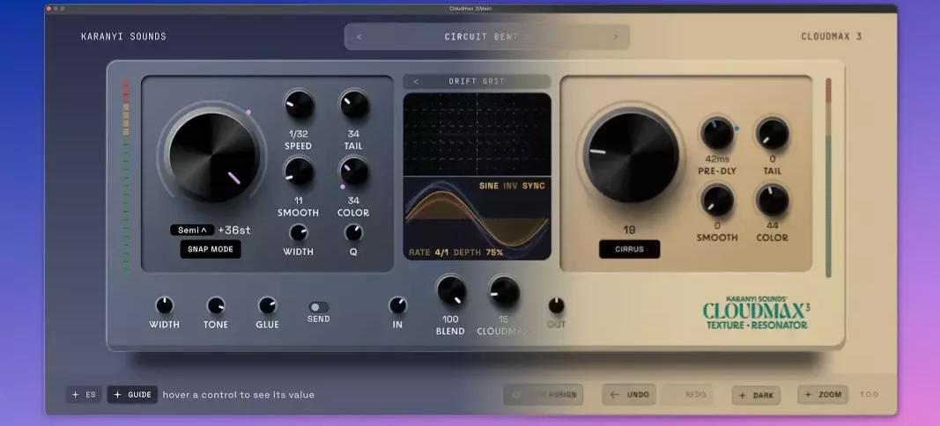Adjust the large reverb knob above CIRRUS
This screenshot has width=940, height=426.
click(631, 157)
